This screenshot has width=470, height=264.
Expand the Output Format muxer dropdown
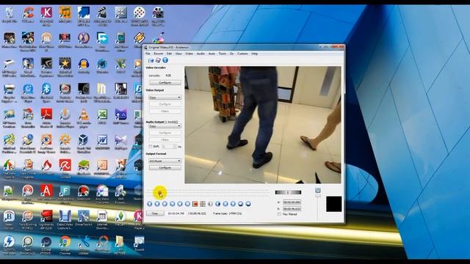[x=164, y=161]
